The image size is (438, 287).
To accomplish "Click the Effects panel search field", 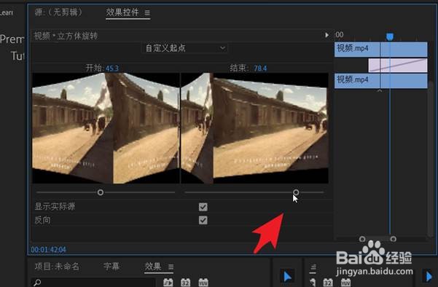I will 93,283.
